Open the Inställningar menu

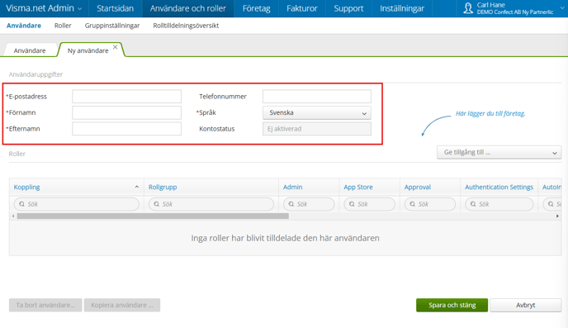(402, 8)
